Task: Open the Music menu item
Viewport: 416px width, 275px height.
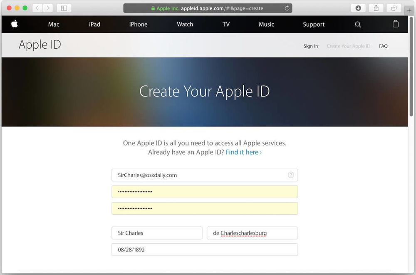Action: (266, 25)
